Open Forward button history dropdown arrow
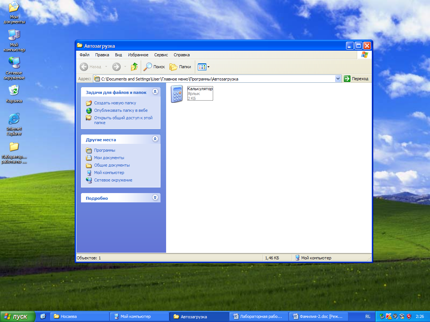430x322 pixels. click(x=125, y=67)
